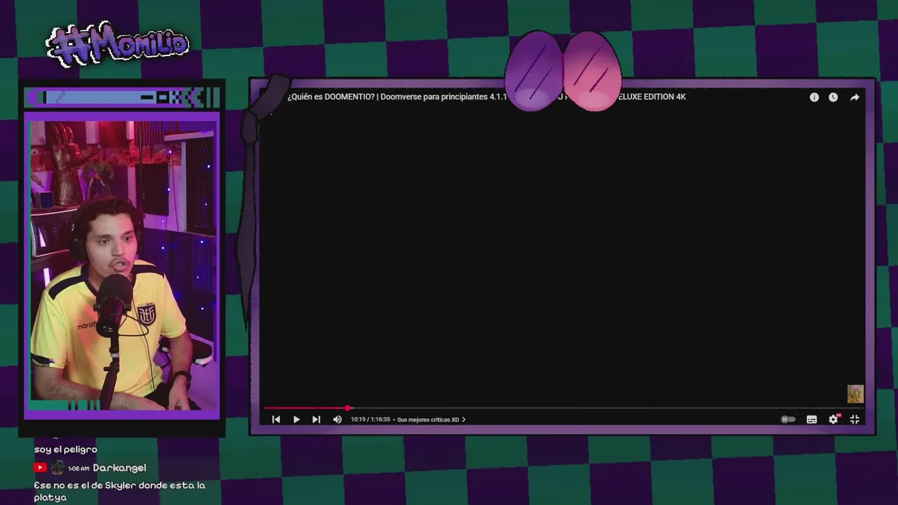898x505 pixels.
Task: Click the 10:19 / 1:16:35 time display
Action: click(x=370, y=419)
